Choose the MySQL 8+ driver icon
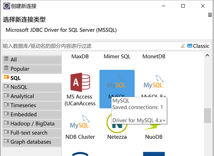This screenshot has height=156, width=214. 154,82
